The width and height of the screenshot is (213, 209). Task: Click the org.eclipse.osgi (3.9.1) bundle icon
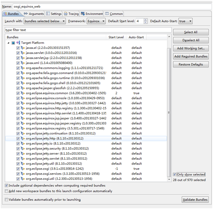point(23,169)
